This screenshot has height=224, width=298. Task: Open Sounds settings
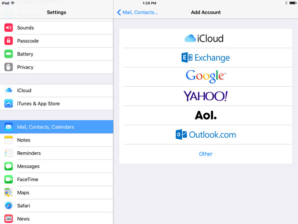click(56, 27)
